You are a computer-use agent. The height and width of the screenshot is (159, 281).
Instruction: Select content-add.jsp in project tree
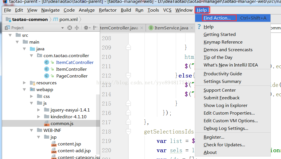click(74, 151)
